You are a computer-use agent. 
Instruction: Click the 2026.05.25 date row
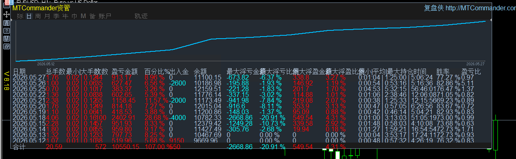pyautogui.click(x=29, y=89)
